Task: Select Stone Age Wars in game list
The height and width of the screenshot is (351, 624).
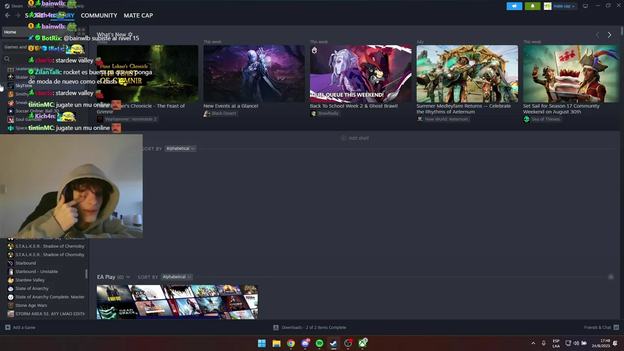Action: [x=31, y=305]
